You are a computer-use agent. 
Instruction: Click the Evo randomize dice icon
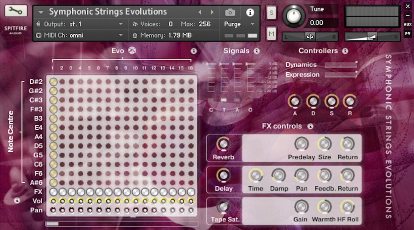(132, 51)
